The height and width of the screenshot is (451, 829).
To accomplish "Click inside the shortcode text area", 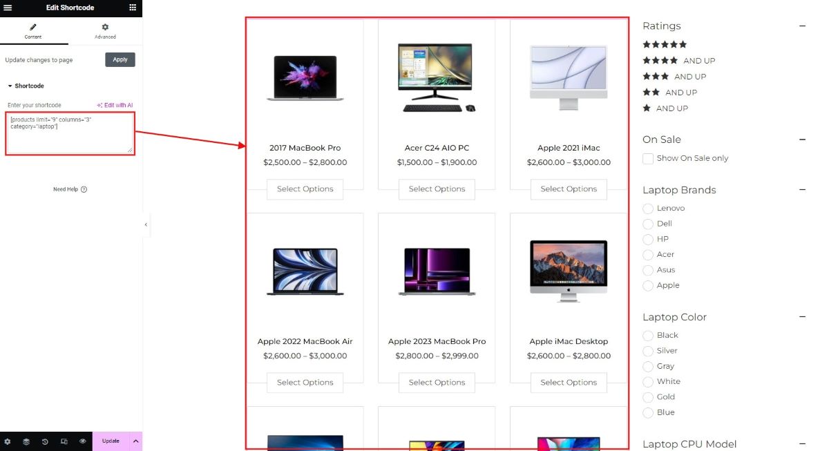I will (70, 133).
